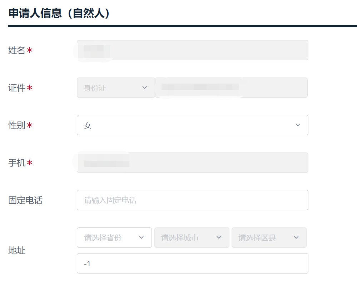357x281 pixels.
Task: Click the address detail field containing -1
Action: pos(192,264)
